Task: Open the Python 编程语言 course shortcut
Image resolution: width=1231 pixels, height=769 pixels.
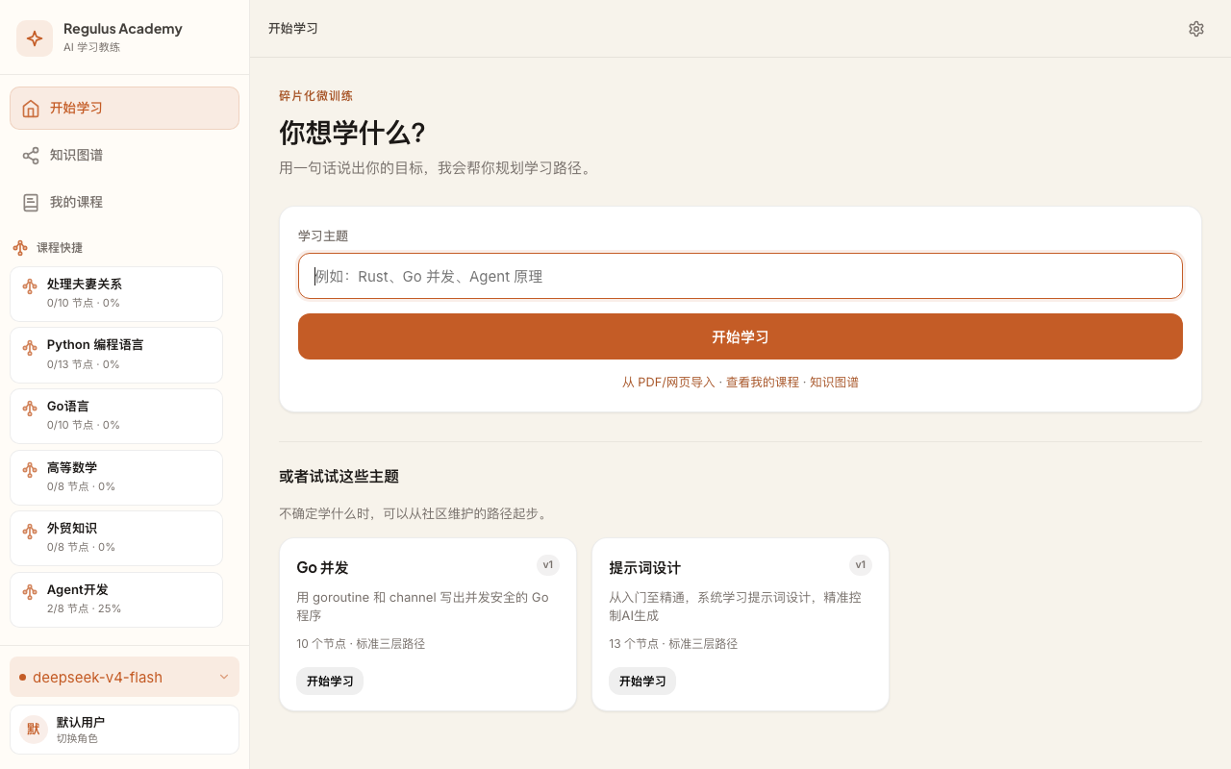Action: (116, 355)
